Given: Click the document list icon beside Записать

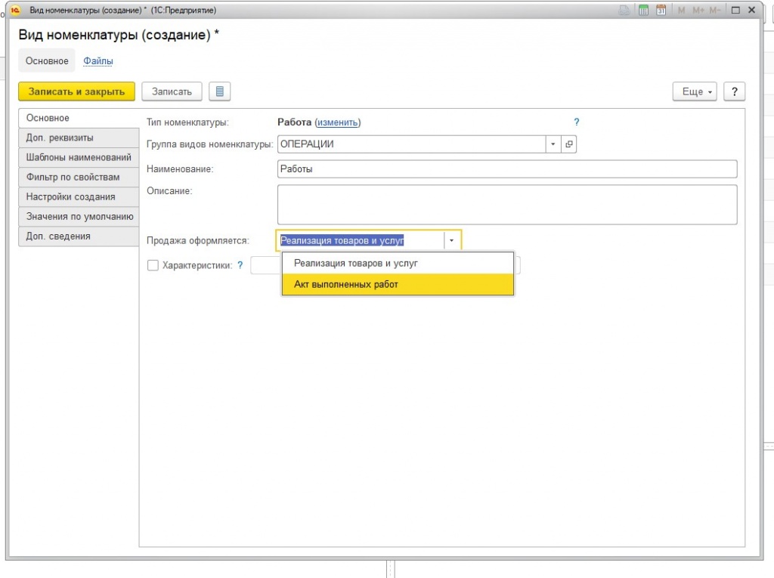Looking at the screenshot, I should pos(219,91).
